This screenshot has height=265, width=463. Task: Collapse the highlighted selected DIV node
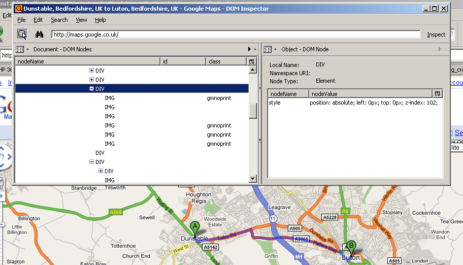pyautogui.click(x=91, y=88)
